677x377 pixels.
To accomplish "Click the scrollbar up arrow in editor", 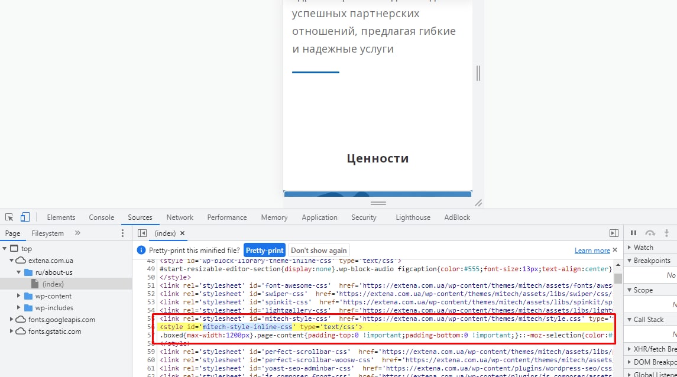I will click(x=618, y=264).
